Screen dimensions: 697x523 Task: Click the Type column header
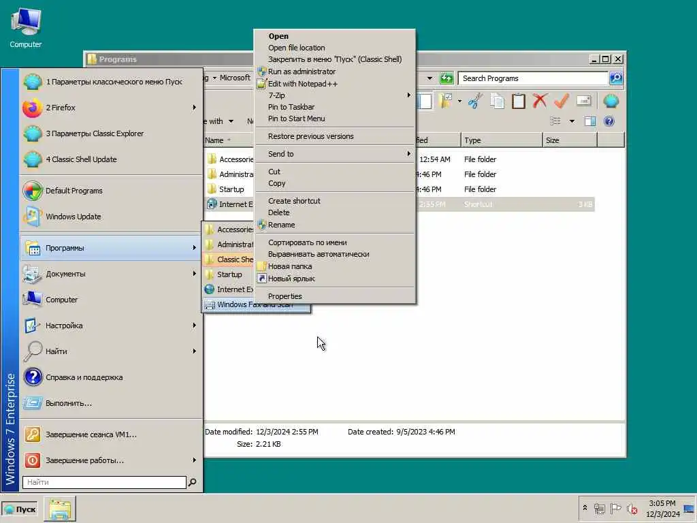502,140
